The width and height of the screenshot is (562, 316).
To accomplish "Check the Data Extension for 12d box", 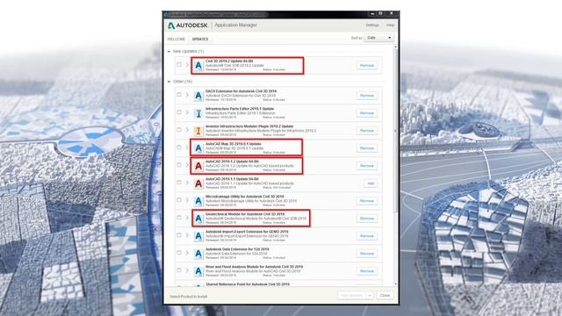I will pyautogui.click(x=179, y=253).
